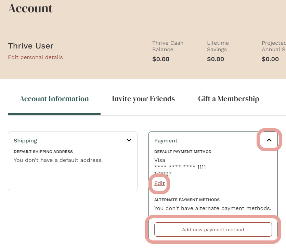Edit the default Visa payment method
286x250 pixels.
[x=159, y=183]
